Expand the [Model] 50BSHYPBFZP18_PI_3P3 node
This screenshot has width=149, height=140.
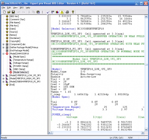coord(4,82)
